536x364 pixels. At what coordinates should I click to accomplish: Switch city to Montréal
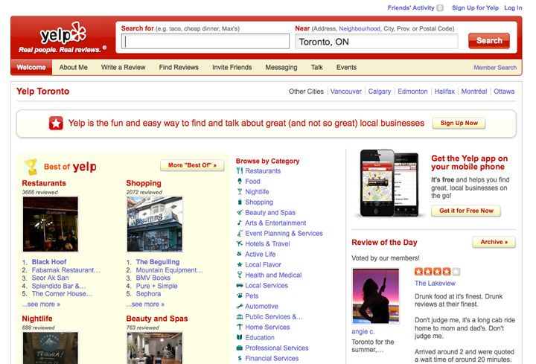[474, 92]
